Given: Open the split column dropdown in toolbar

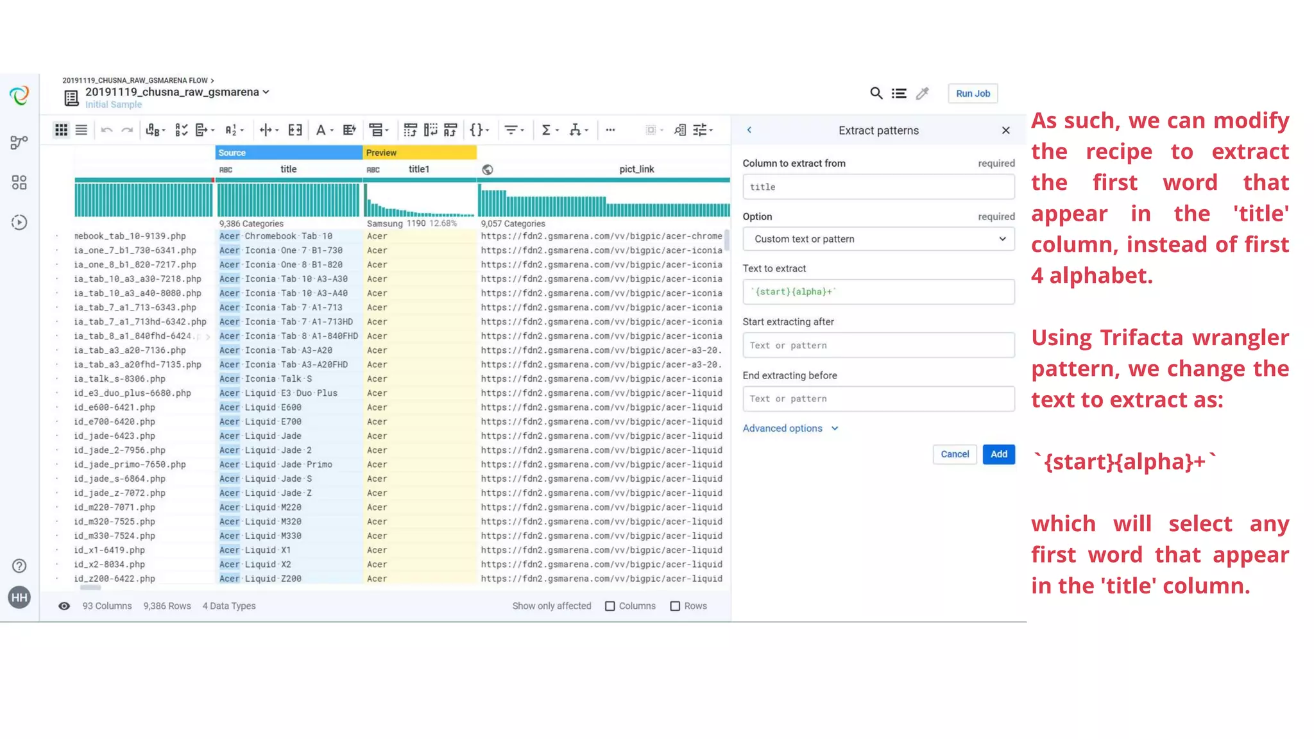Looking at the screenshot, I should coord(268,130).
